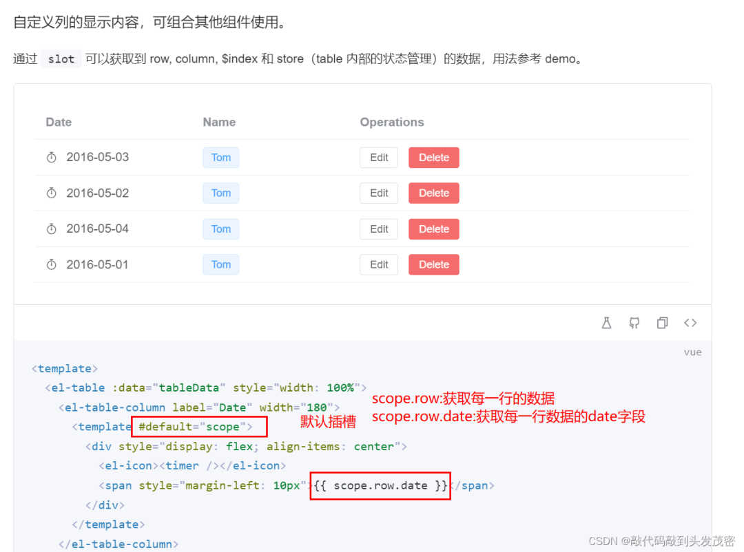The height and width of the screenshot is (552, 744).
Task: Click the timer icon beside 2016-05-04
Action: (x=51, y=229)
